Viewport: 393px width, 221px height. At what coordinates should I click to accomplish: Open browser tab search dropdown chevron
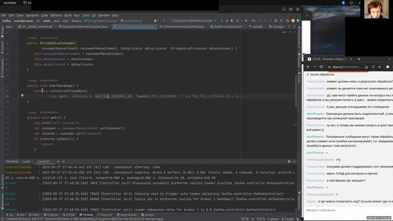click(389, 59)
